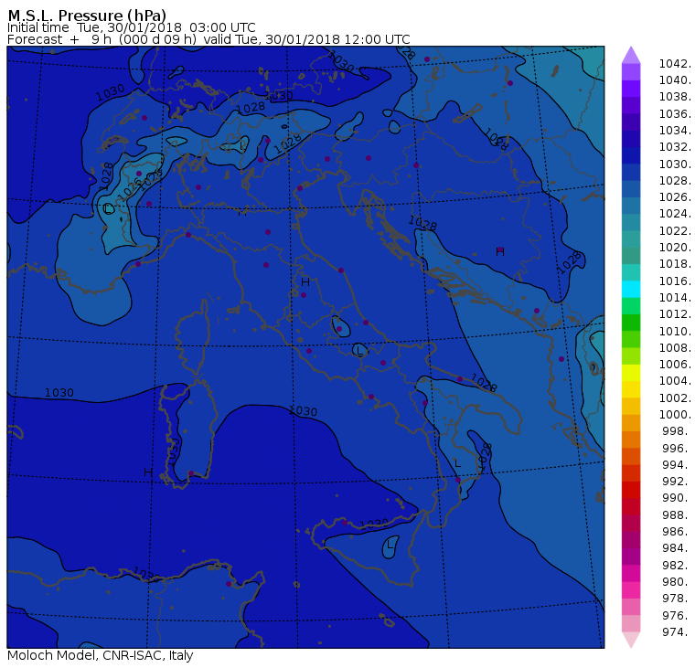Click the legend value "974."
The image size is (695, 668).
pyautogui.click(x=677, y=631)
